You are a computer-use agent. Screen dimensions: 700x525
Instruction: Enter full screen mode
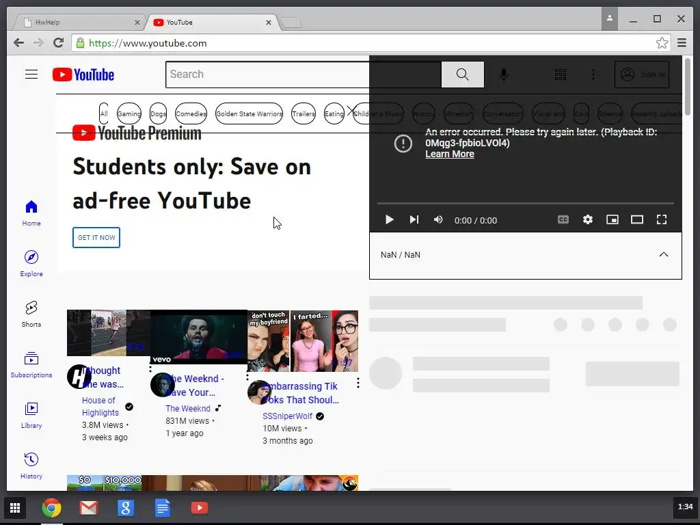[662, 219]
